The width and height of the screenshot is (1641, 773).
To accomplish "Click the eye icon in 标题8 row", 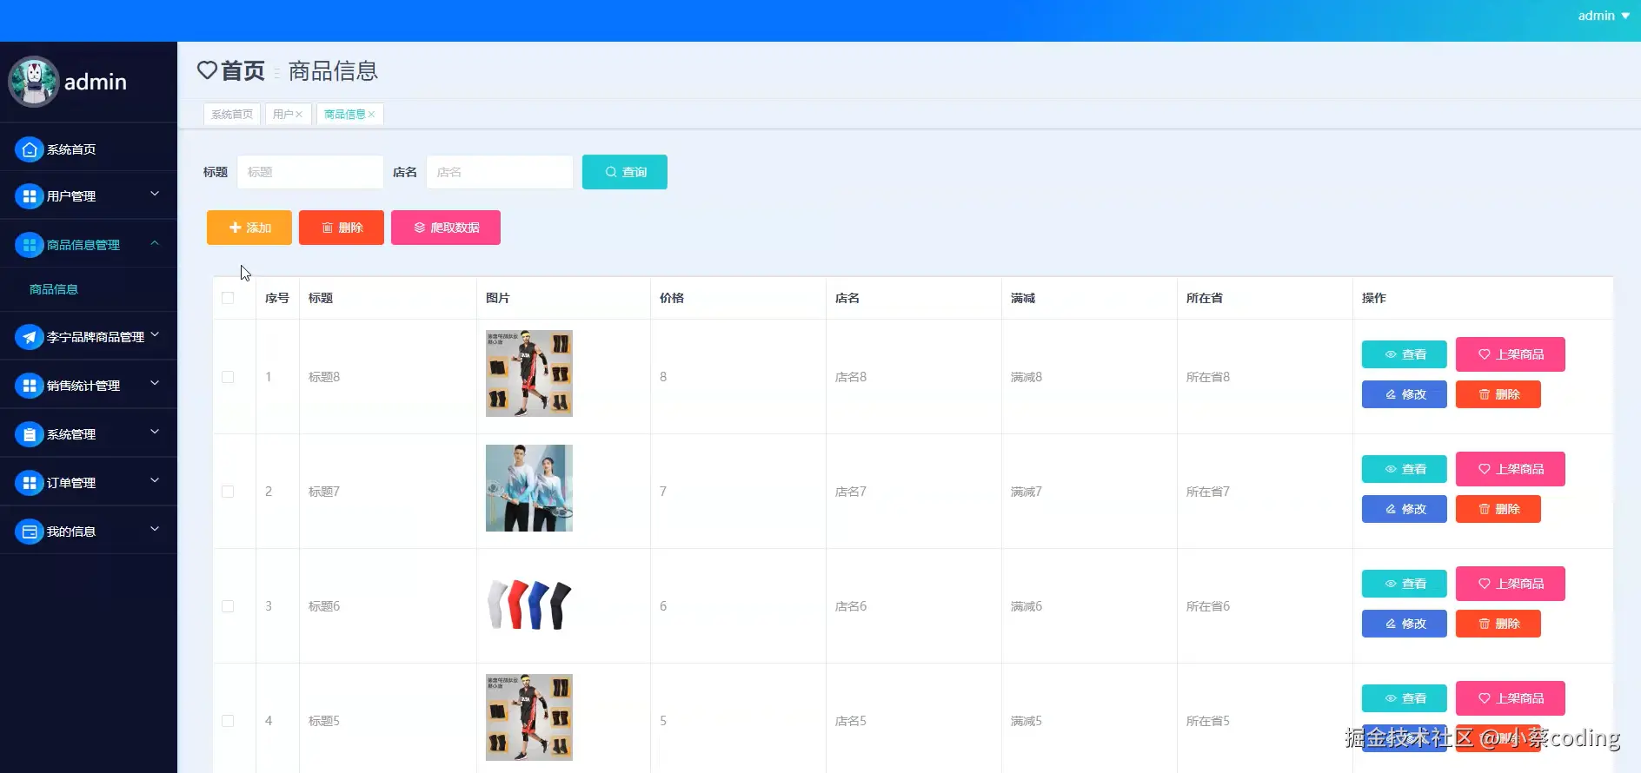I will [1391, 354].
